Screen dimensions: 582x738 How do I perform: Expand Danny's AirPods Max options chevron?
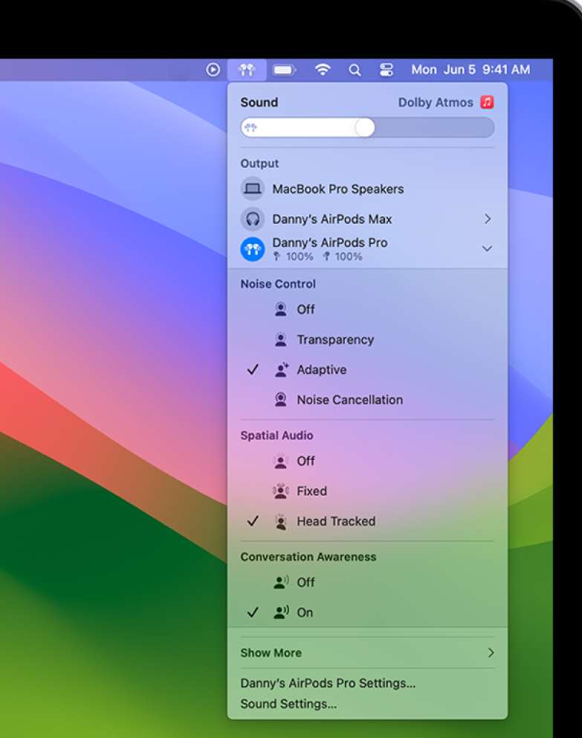[x=488, y=219]
